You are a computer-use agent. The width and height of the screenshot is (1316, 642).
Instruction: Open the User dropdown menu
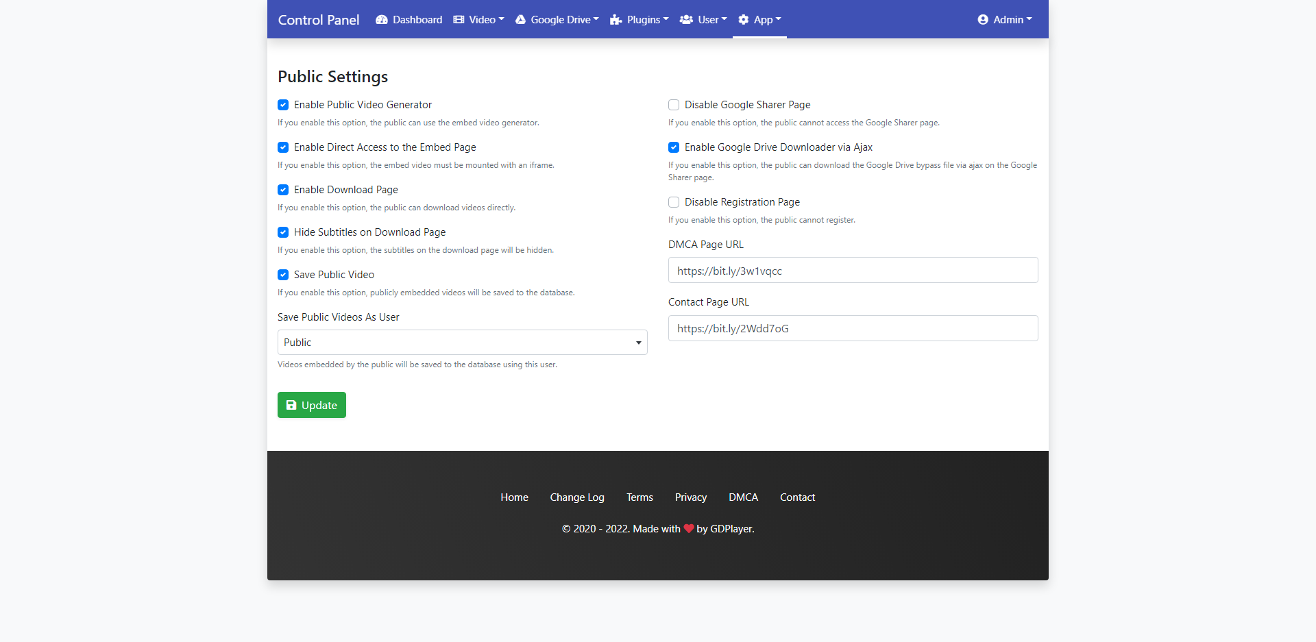pyautogui.click(x=703, y=20)
